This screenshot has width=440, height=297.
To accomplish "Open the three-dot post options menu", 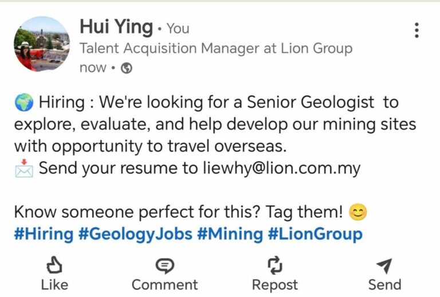I will pyautogui.click(x=417, y=30).
